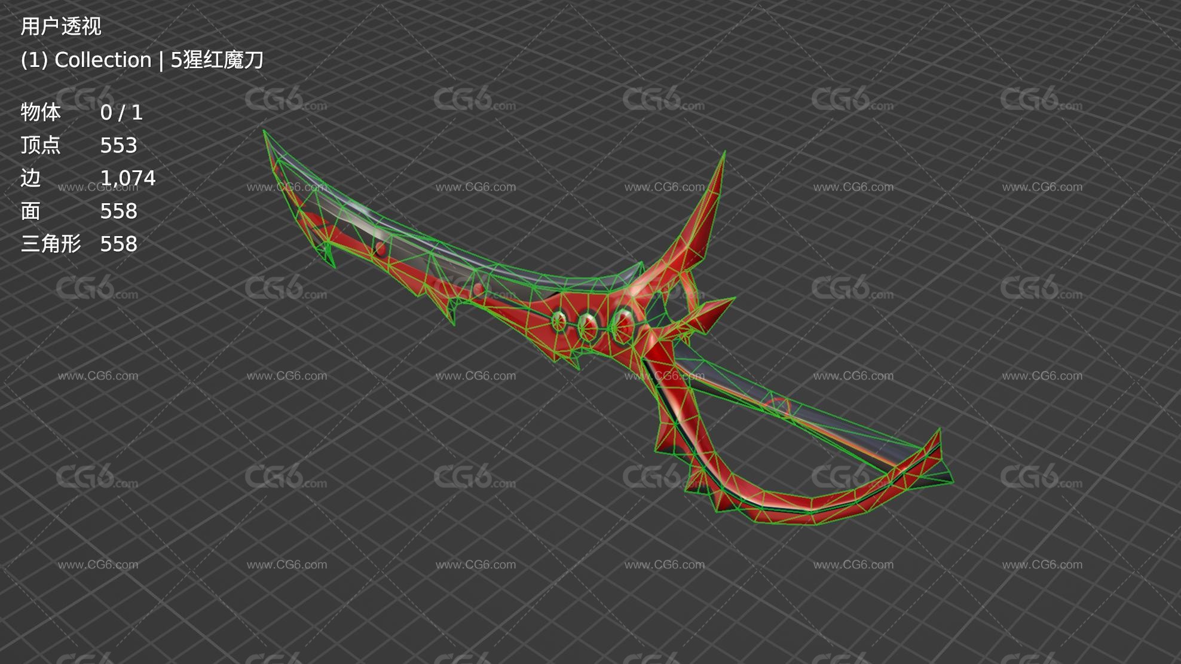The width and height of the screenshot is (1181, 664).
Task: Click the 物体 count value '0 / 1'
Action: tap(121, 112)
